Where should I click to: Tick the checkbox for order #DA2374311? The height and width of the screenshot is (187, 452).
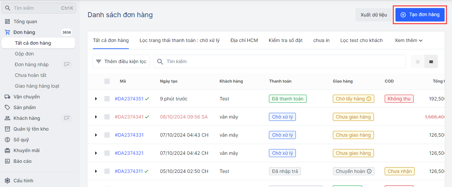[x=107, y=171]
